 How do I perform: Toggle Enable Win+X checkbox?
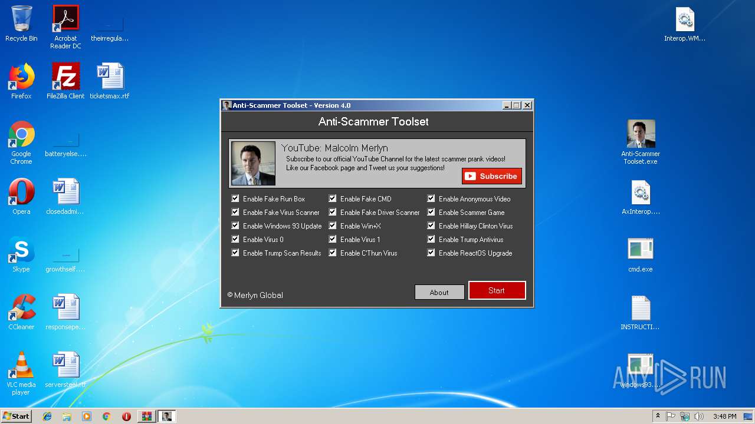[333, 226]
